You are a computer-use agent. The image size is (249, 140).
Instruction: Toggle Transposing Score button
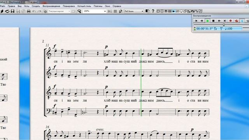coord(121,11)
